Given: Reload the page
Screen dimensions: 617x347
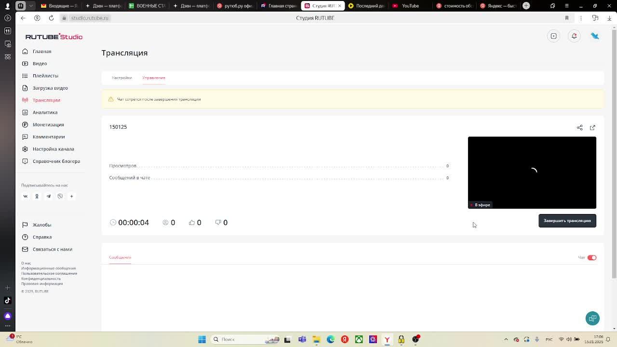Looking at the screenshot, I should click(x=51, y=18).
